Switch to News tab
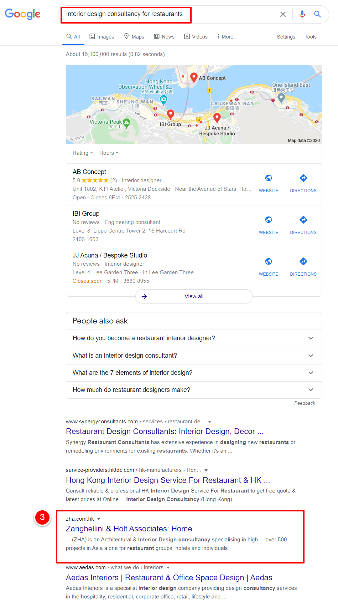This screenshot has width=338, height=607. pos(164,37)
